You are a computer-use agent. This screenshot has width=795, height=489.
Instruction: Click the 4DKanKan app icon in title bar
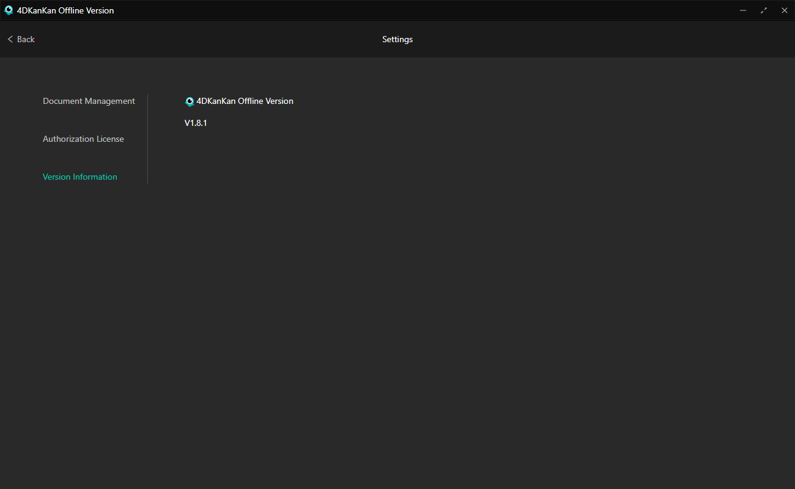point(9,10)
